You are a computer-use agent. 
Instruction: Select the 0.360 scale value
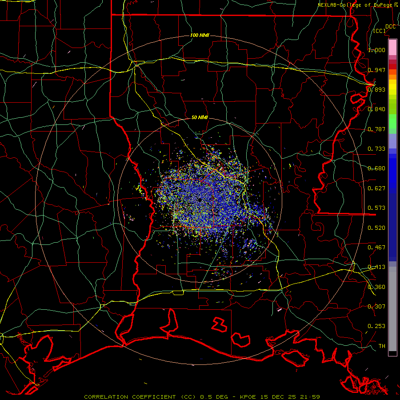tap(376, 287)
